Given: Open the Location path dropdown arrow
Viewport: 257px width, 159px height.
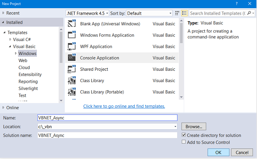Looking at the screenshot, I should tap(175, 127).
